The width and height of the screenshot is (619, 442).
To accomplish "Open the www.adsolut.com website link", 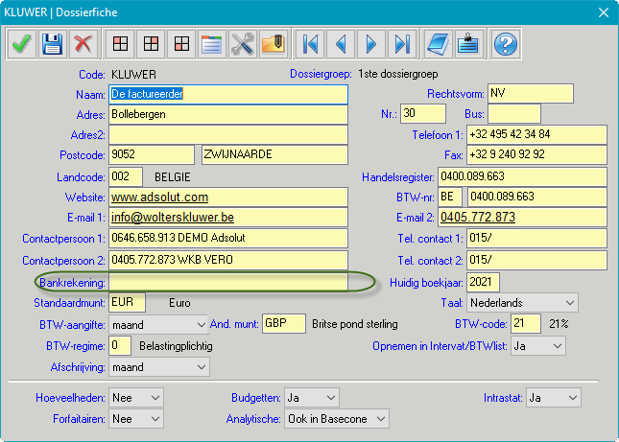I will click(x=159, y=198).
